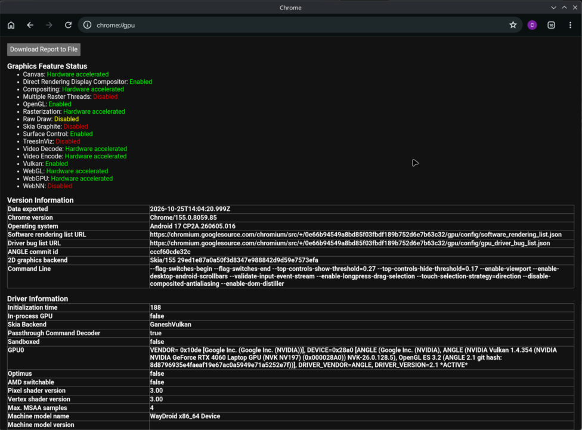Screen dimensions: 582x430
Task: Click the Command Line flags value
Action: (355, 276)
